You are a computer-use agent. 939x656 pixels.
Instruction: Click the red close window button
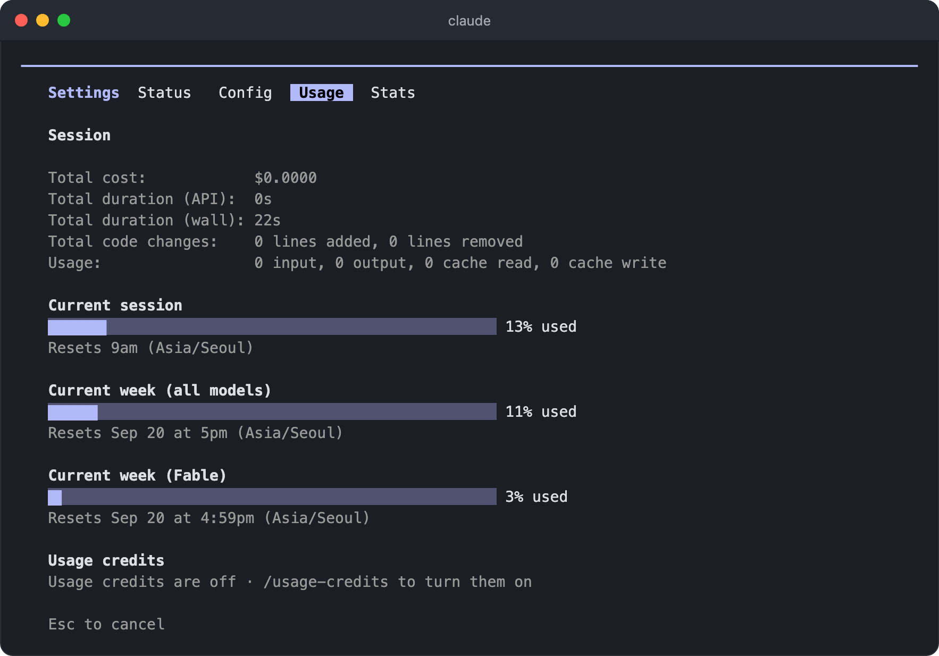[21, 20]
